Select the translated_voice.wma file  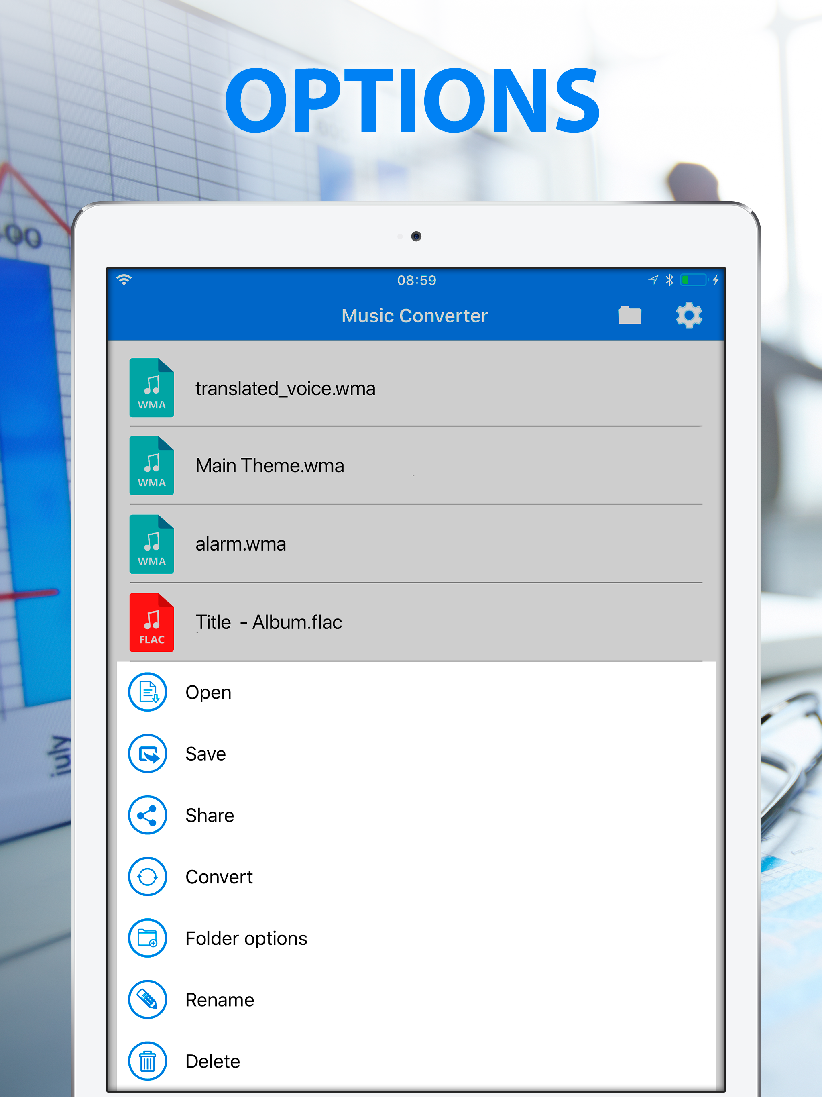(x=285, y=388)
